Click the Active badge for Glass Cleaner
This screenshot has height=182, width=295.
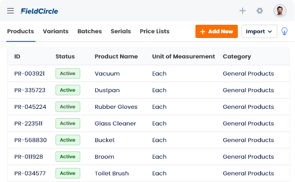pos(68,123)
